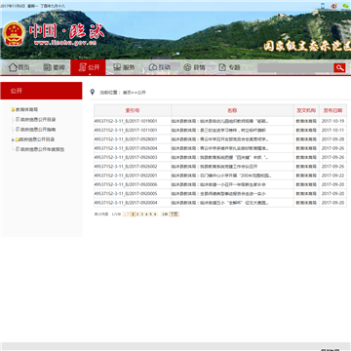This screenshot has height=351, width=351.
Task: Open article title in row 2017-0926004
Action: click(220, 148)
